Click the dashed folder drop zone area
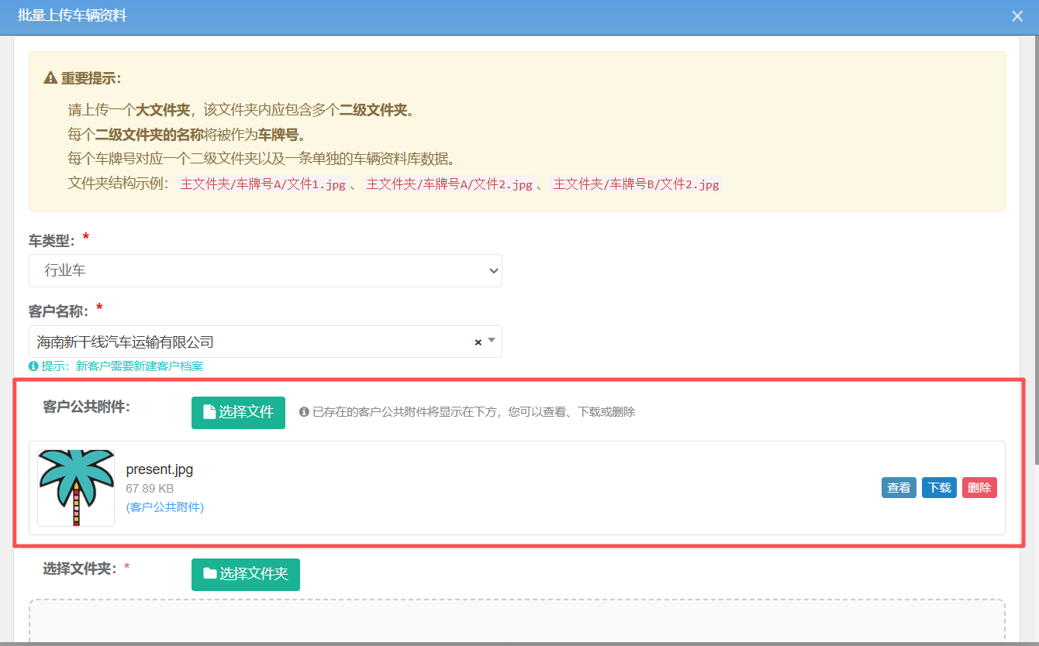Image resolution: width=1039 pixels, height=646 pixels. (x=516, y=622)
